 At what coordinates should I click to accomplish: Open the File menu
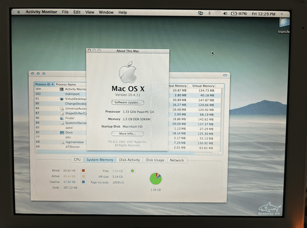pyautogui.click(x=65, y=12)
